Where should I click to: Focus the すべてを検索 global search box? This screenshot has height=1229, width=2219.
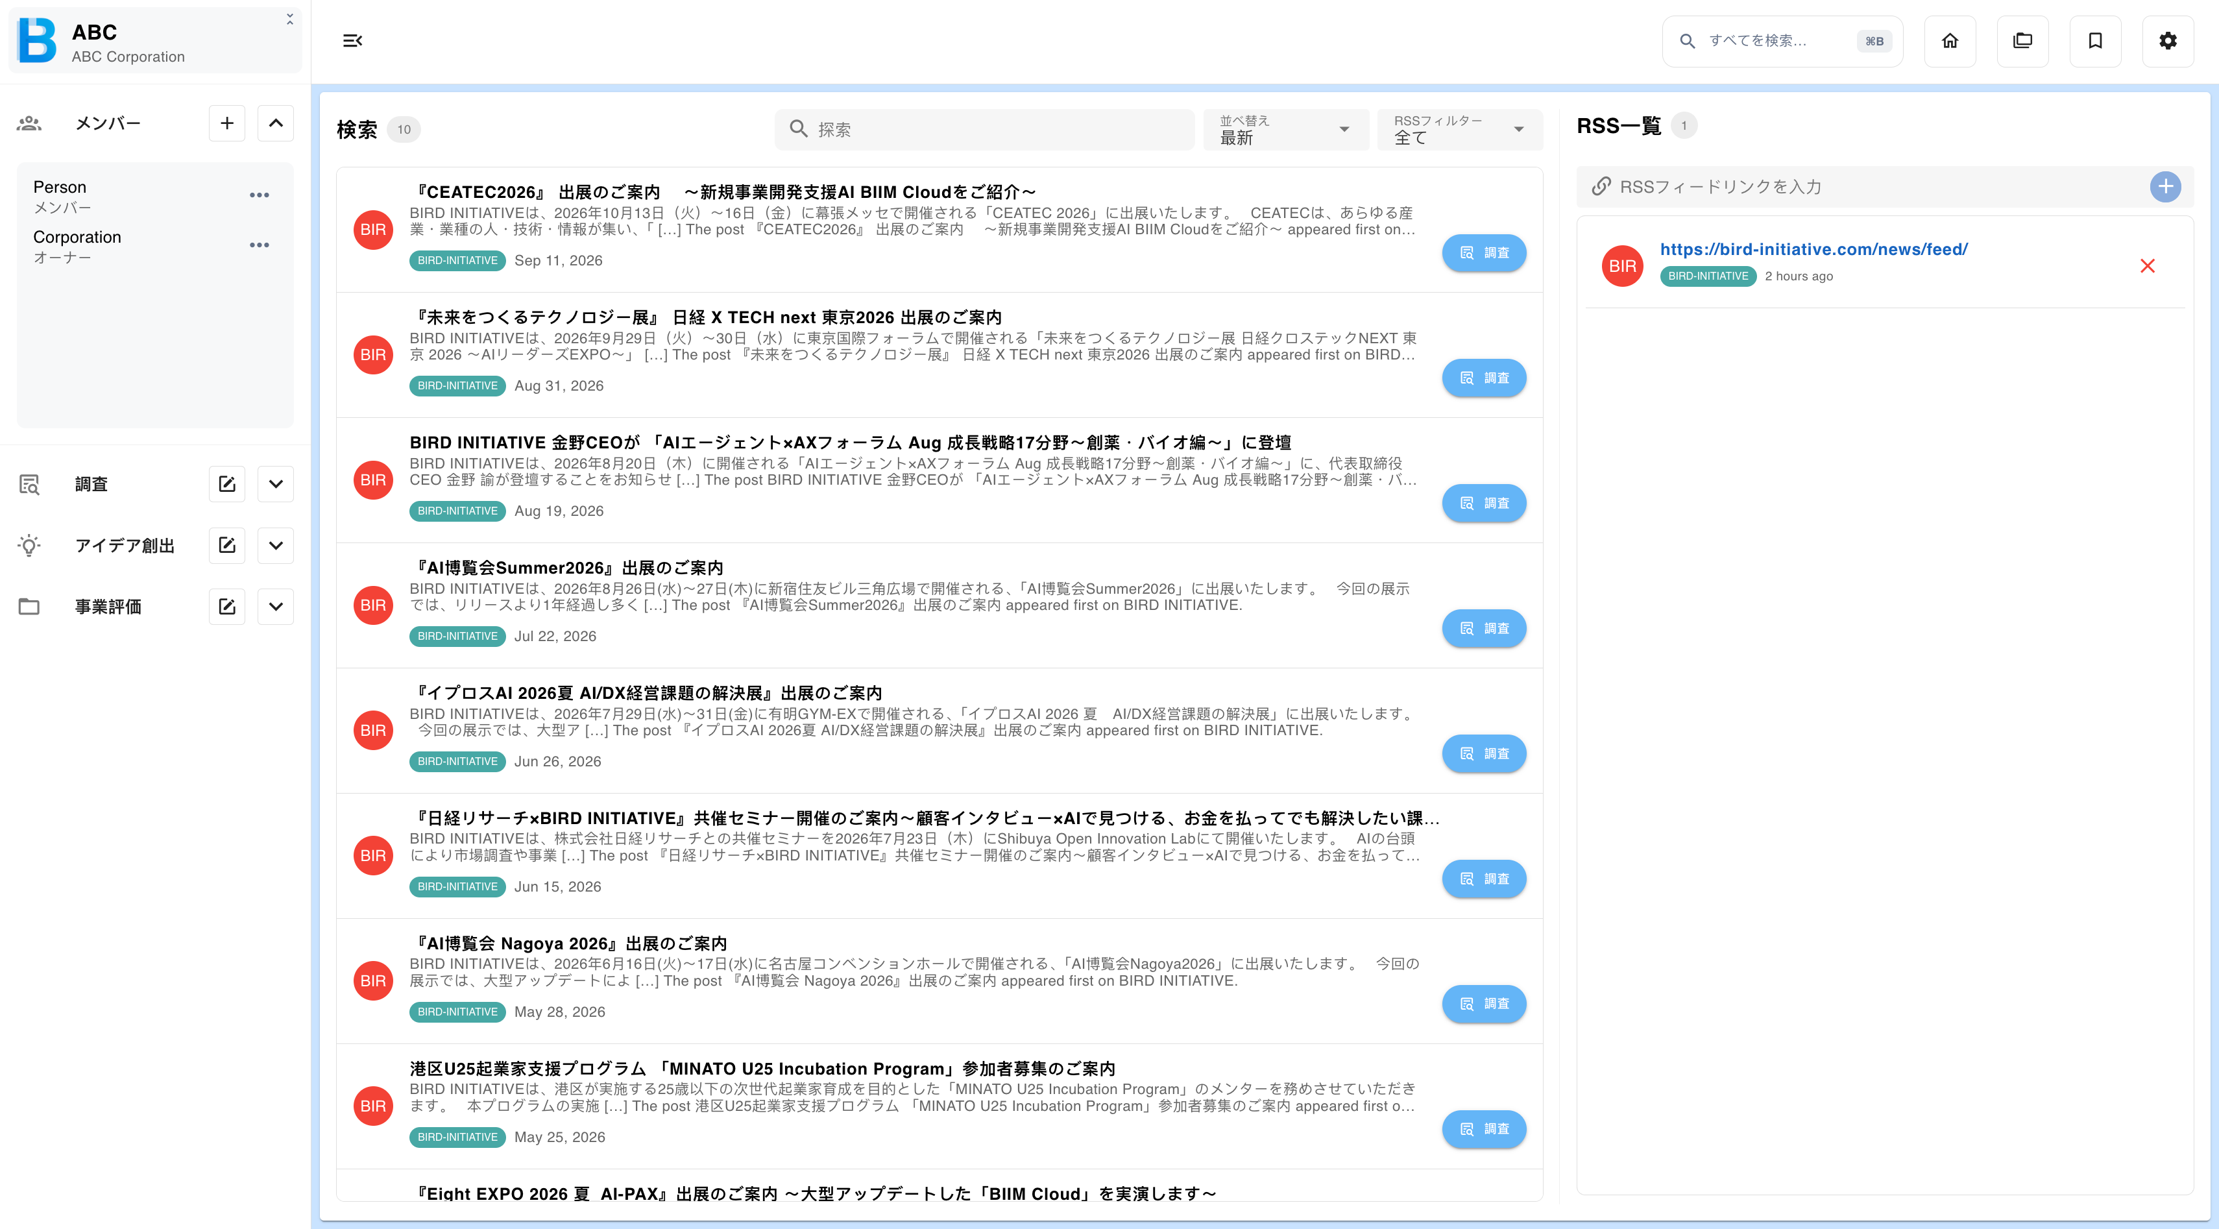coord(1782,40)
